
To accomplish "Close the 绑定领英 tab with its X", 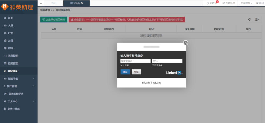I will pyautogui.click(x=82, y=3).
